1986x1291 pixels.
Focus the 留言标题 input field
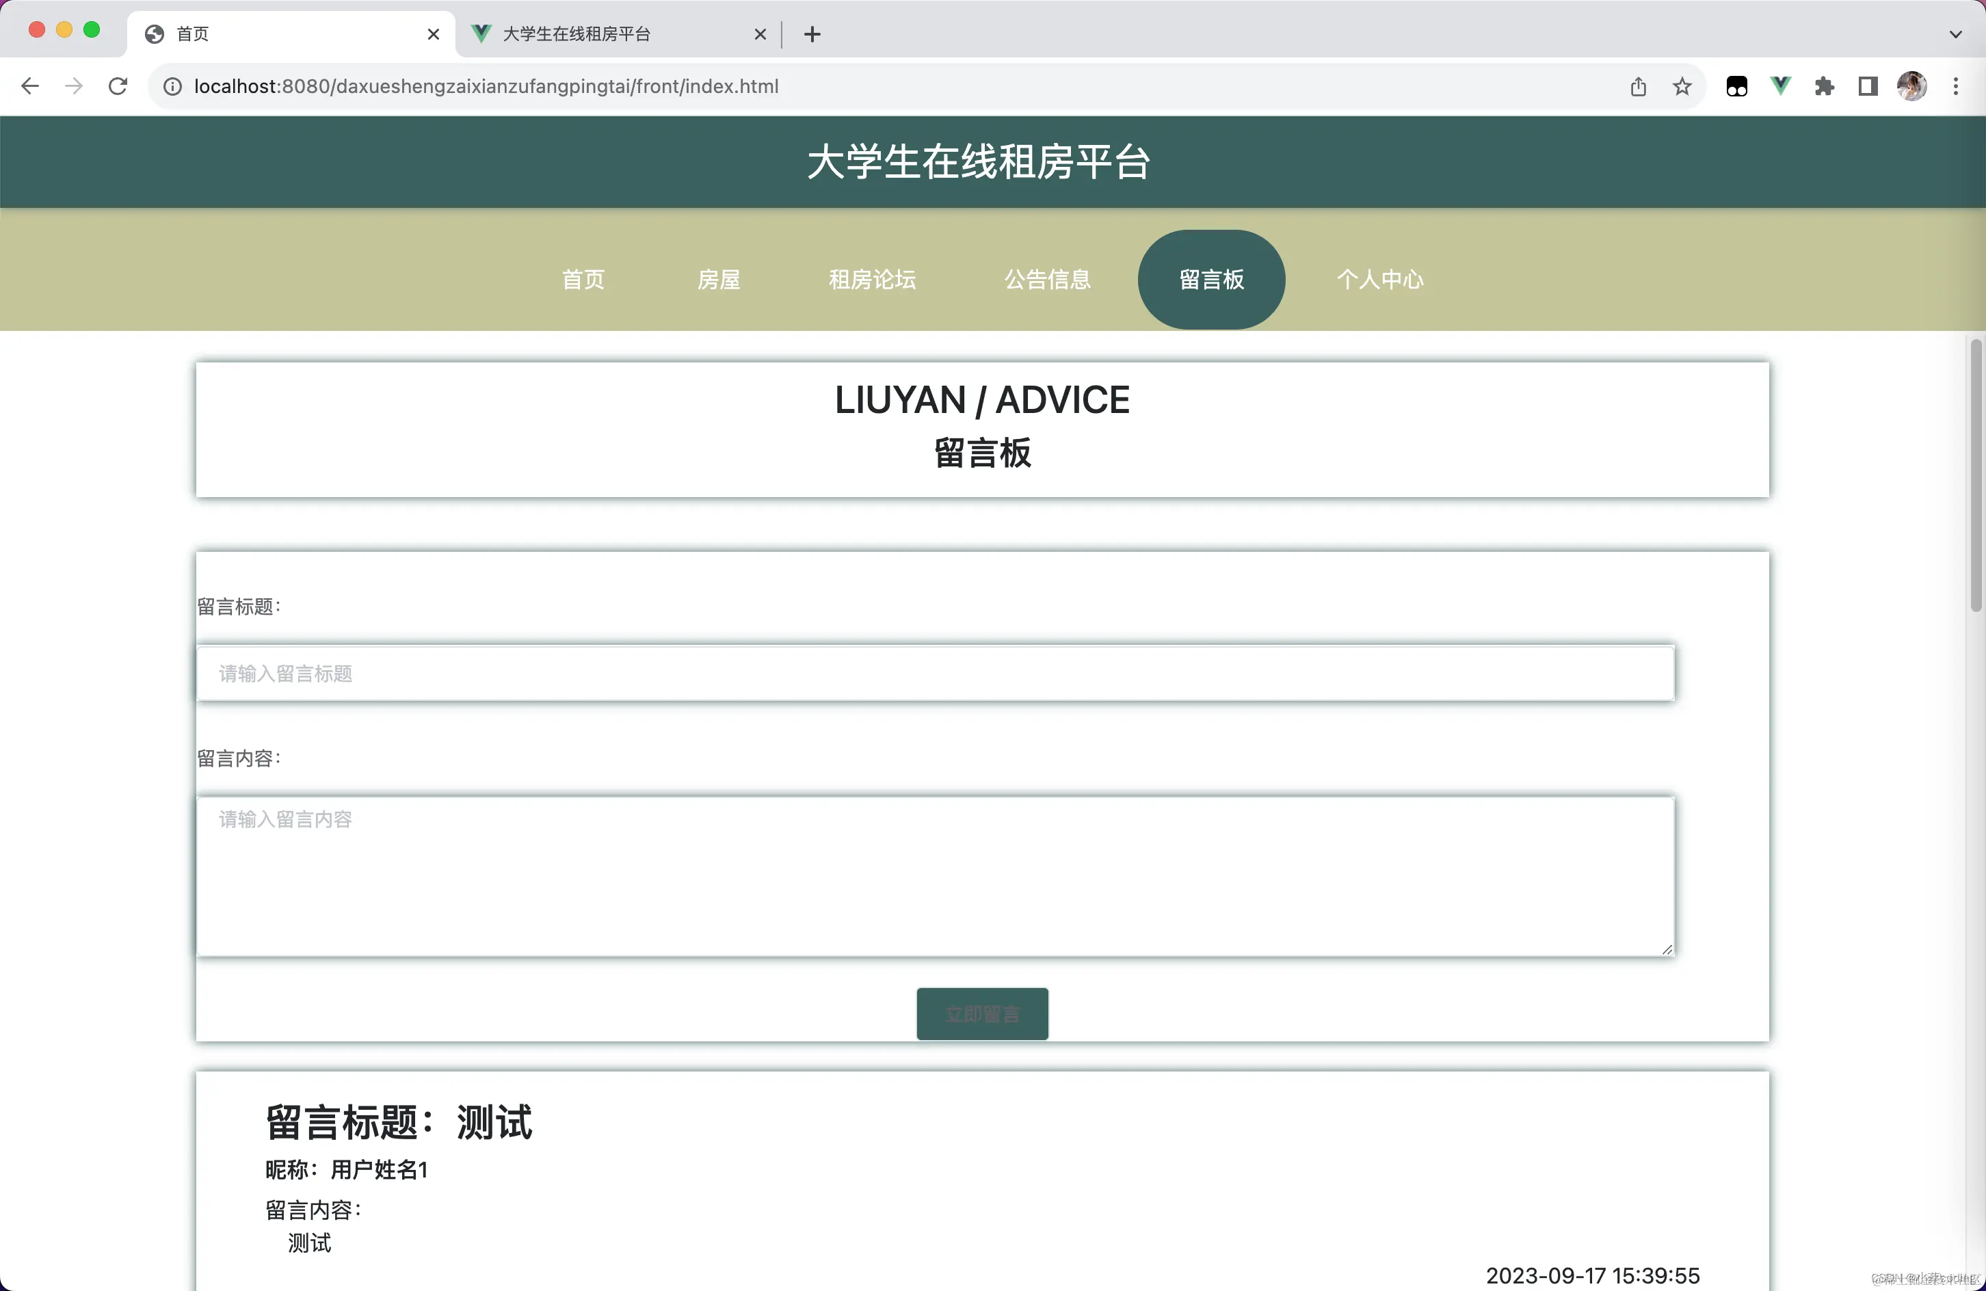coord(935,674)
